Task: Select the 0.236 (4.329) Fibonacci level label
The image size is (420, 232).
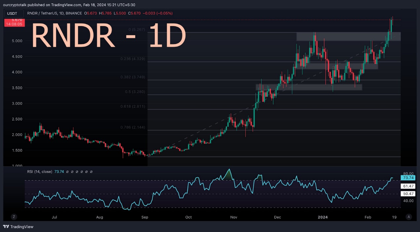Action: point(133,59)
